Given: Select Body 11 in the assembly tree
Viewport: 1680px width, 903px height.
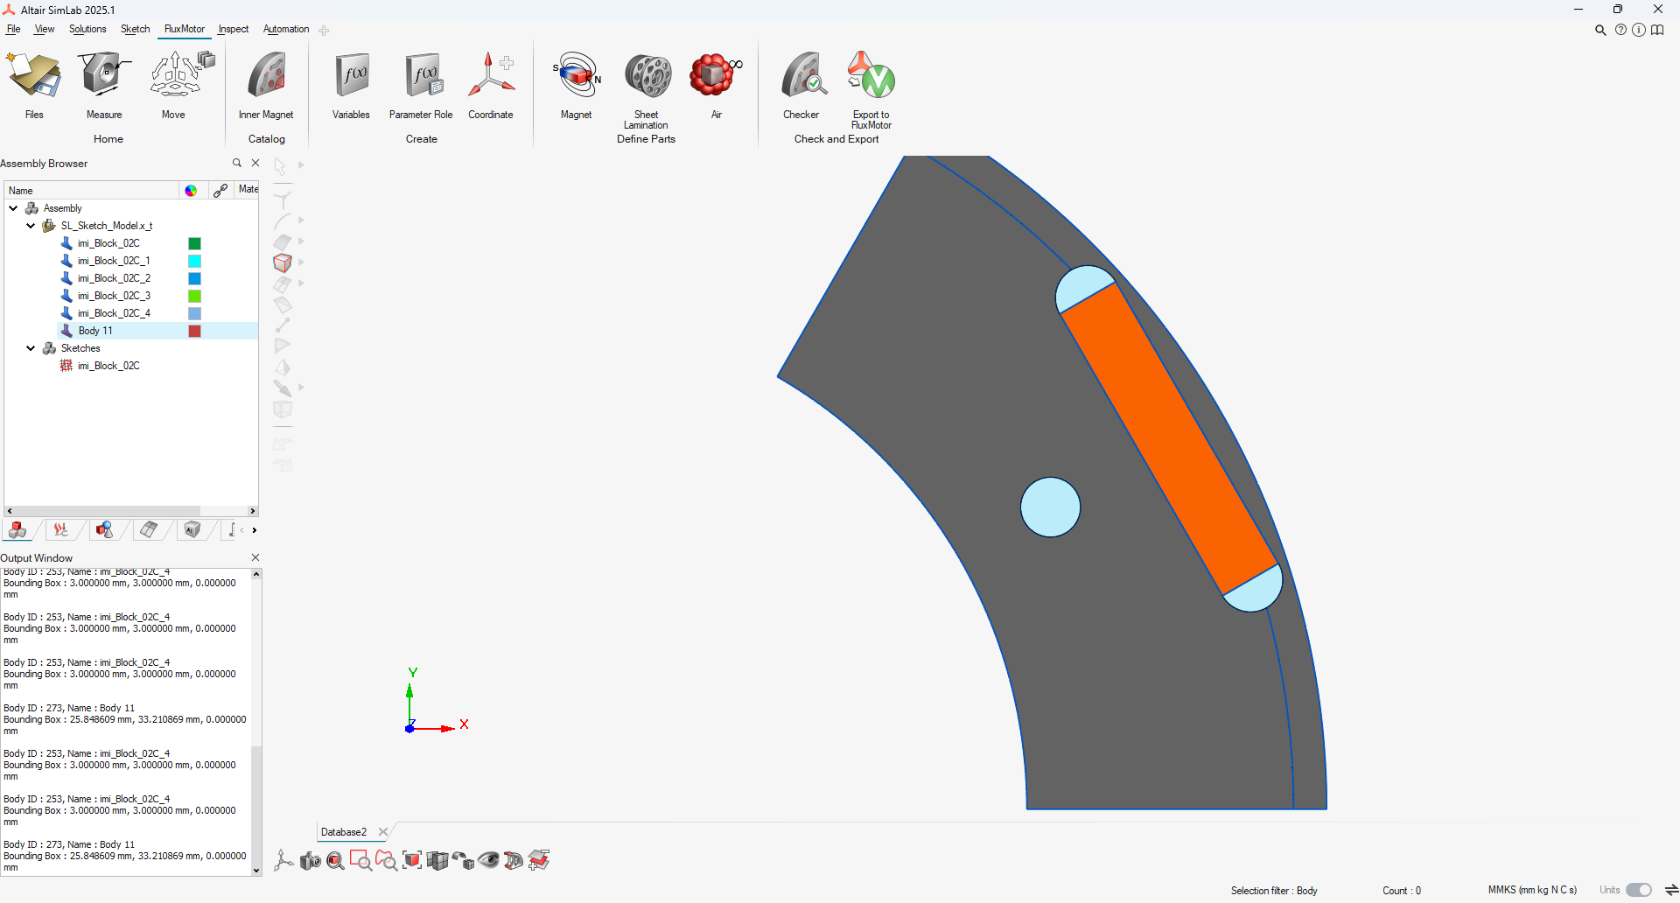Looking at the screenshot, I should click(x=95, y=331).
